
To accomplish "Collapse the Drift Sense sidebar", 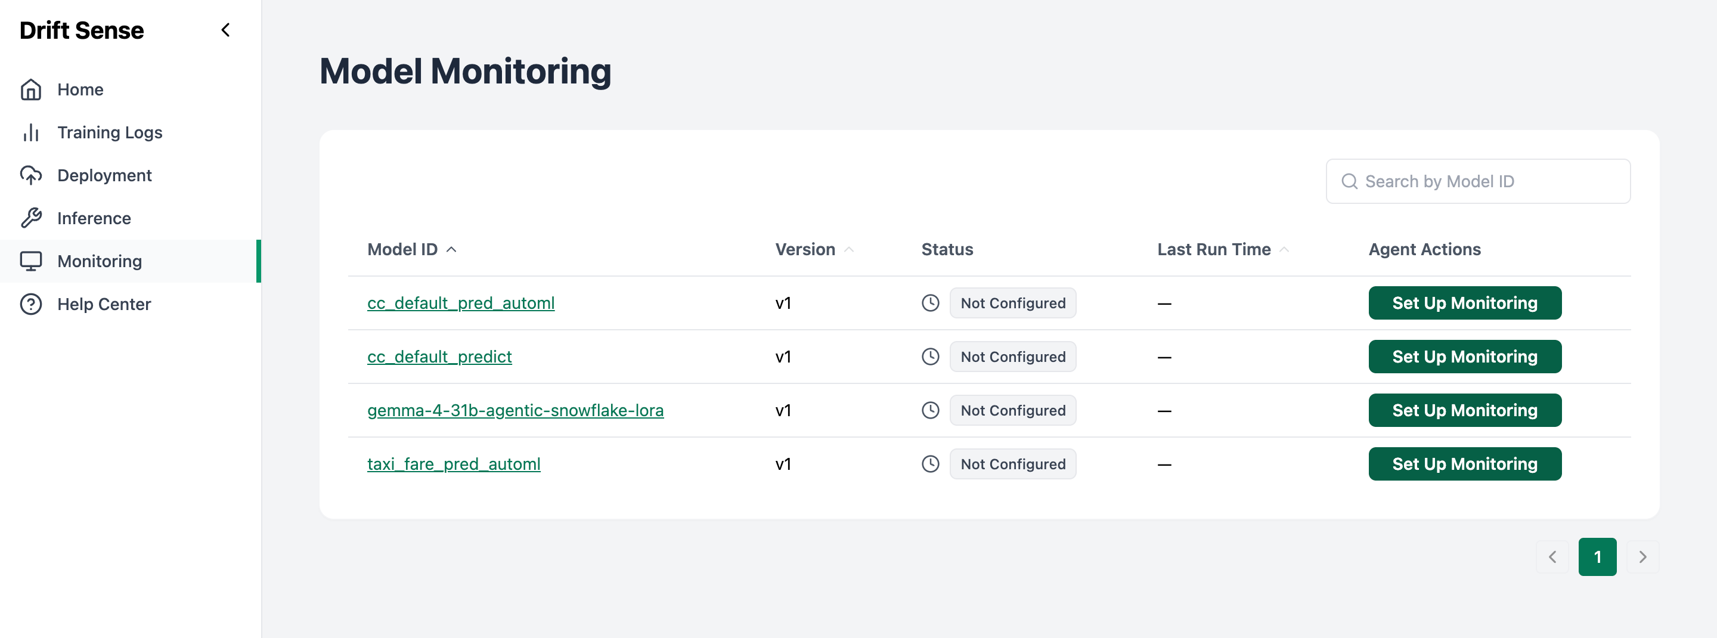I will 225,30.
